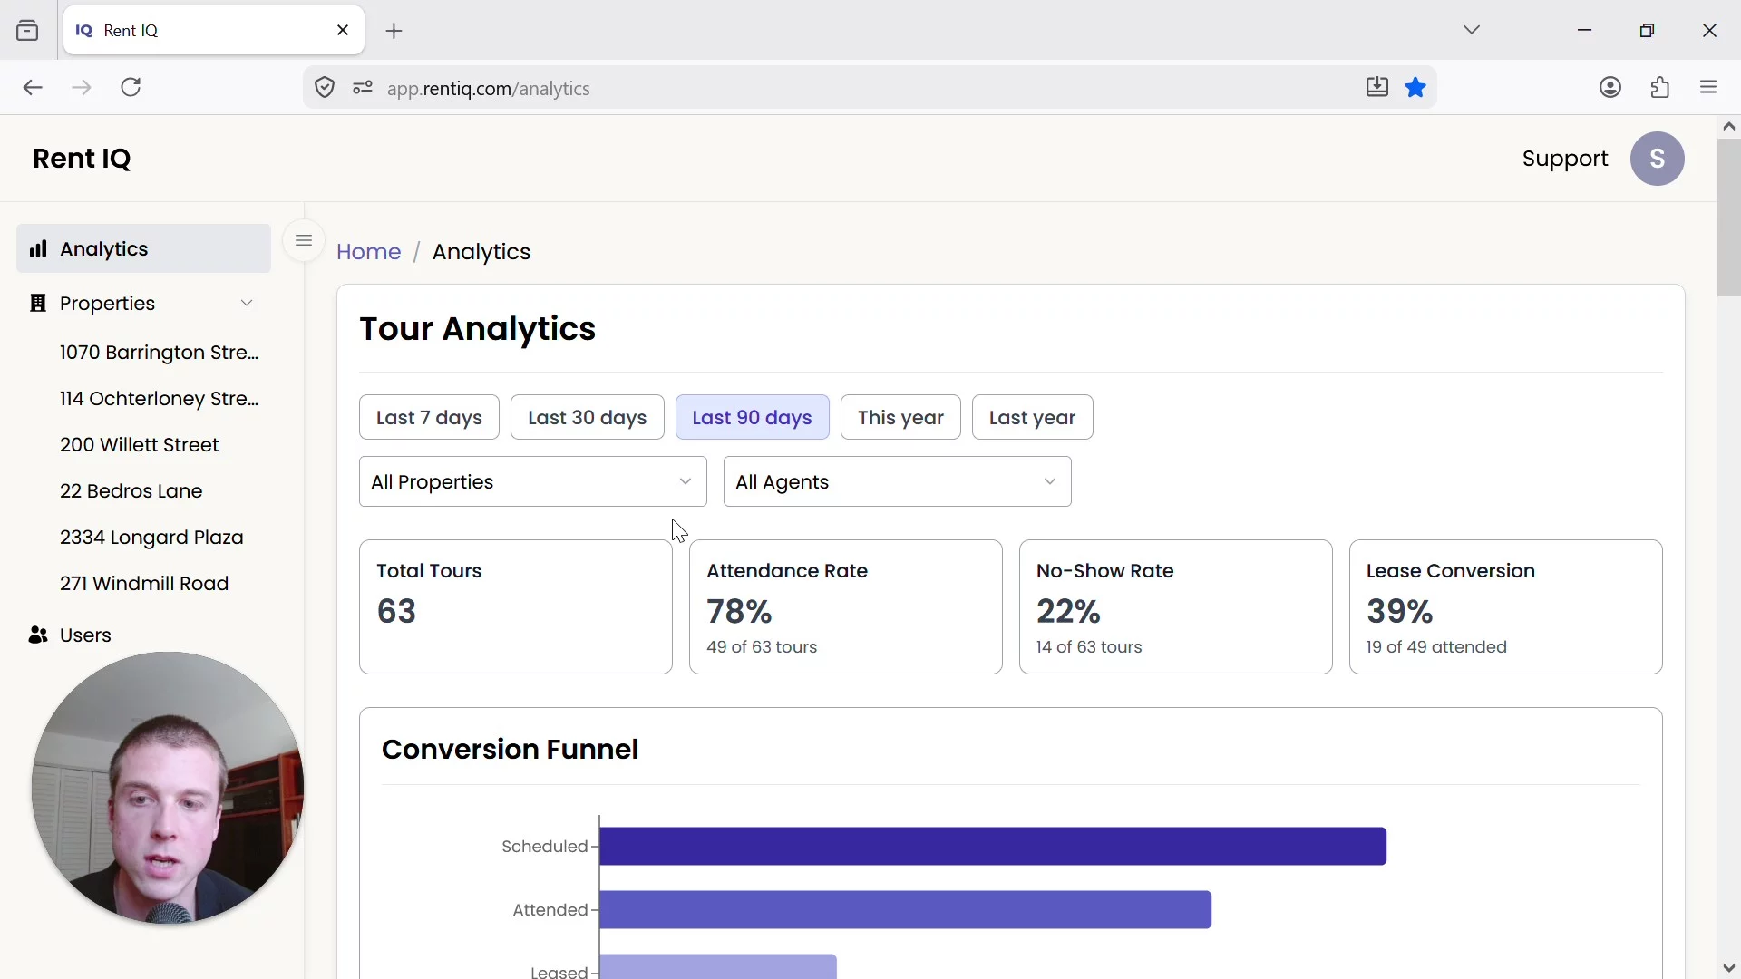Open Properties in the sidebar
1741x979 pixels.
click(x=143, y=304)
